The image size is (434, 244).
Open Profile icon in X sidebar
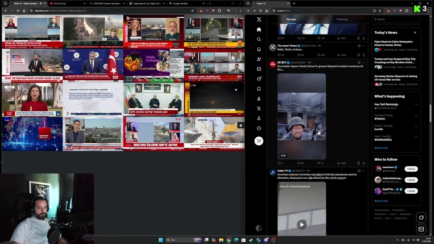259,118
